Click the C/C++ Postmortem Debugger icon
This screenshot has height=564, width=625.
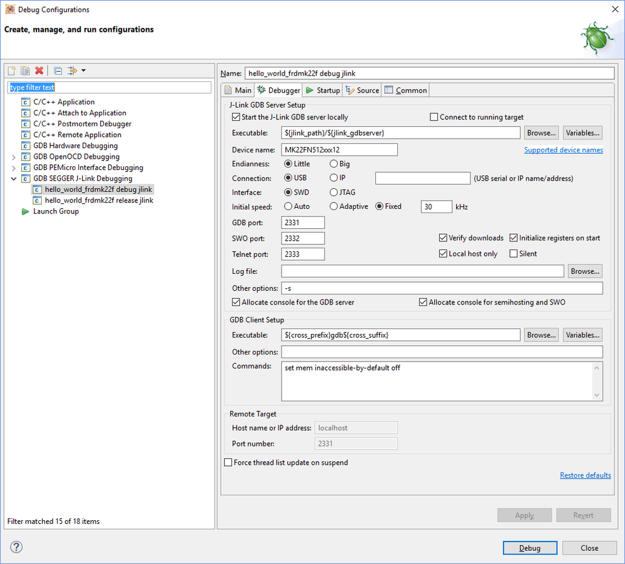point(26,124)
